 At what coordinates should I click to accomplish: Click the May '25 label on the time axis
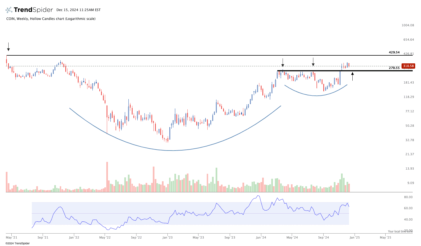tap(385, 237)
